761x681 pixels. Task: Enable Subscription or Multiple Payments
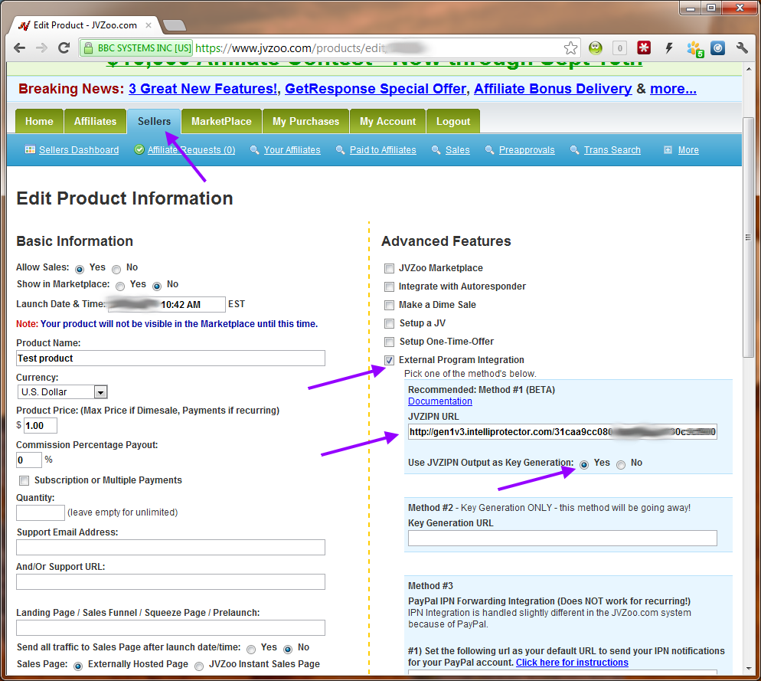[x=24, y=480]
